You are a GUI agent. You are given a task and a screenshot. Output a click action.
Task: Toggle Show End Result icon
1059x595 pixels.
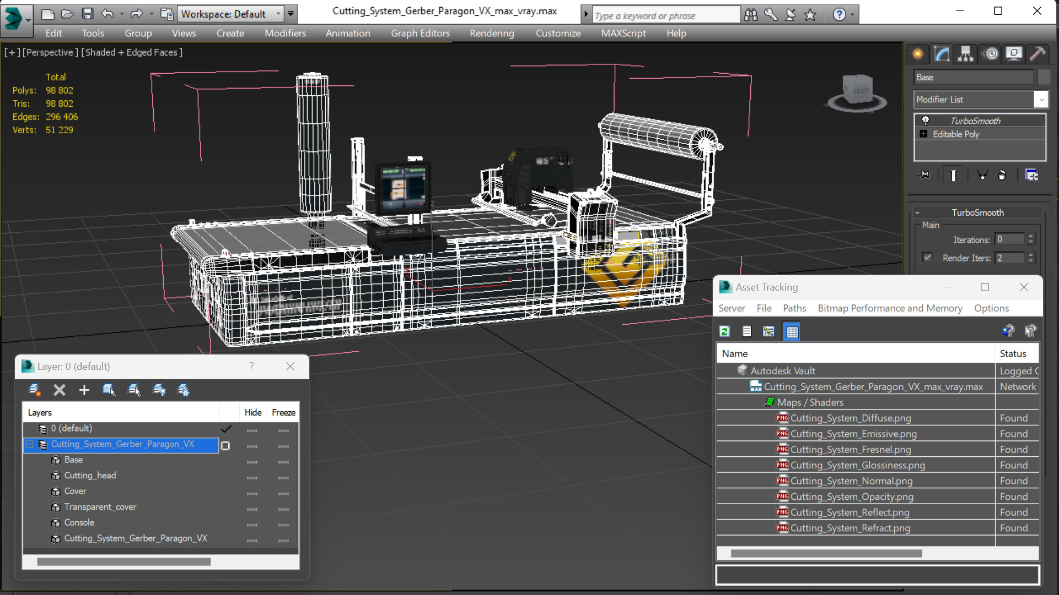coord(953,175)
